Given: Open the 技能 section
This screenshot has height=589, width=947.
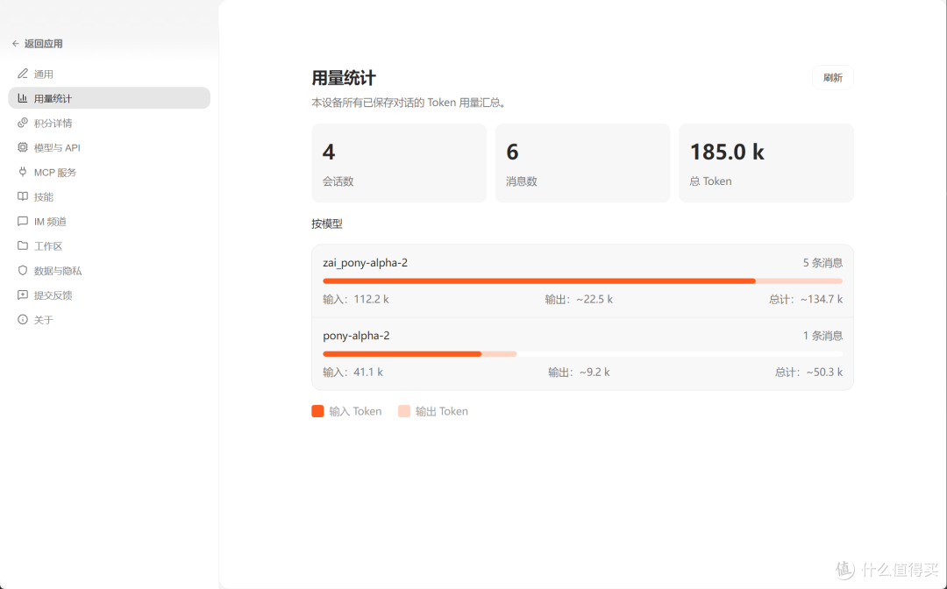Looking at the screenshot, I should tap(110, 196).
